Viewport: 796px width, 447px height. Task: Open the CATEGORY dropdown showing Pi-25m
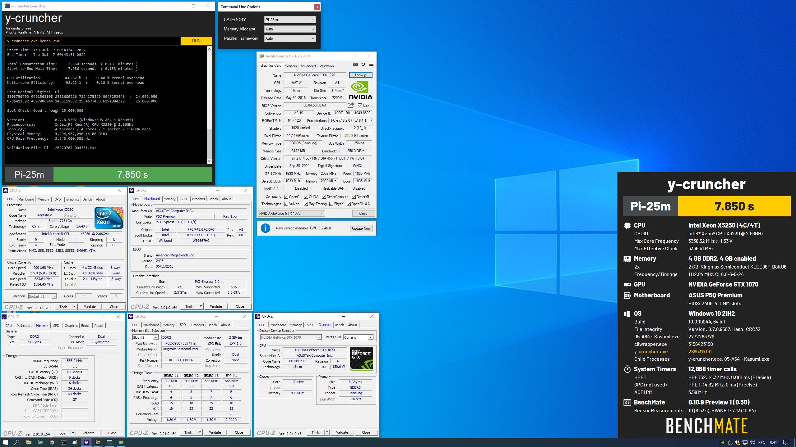[x=290, y=20]
